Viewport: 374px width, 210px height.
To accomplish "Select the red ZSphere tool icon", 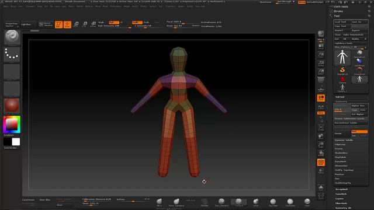I will click(x=342, y=79).
